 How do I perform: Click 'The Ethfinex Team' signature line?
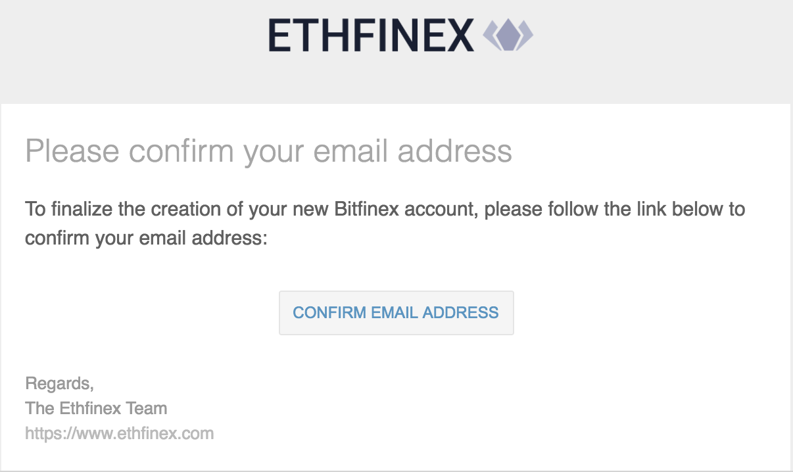(x=96, y=408)
